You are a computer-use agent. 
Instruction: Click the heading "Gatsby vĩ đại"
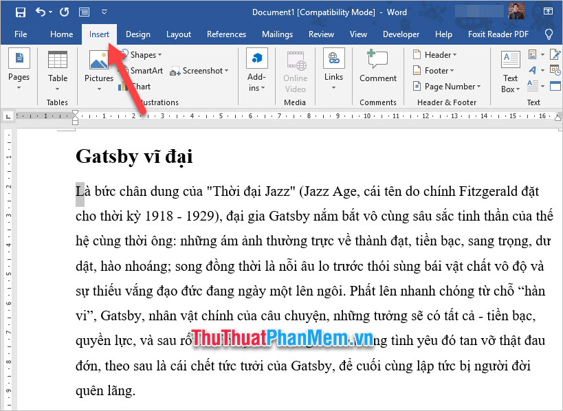coord(134,157)
